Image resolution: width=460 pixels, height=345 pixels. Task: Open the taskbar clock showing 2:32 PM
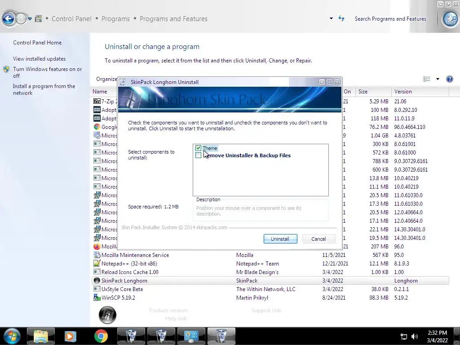click(x=437, y=336)
